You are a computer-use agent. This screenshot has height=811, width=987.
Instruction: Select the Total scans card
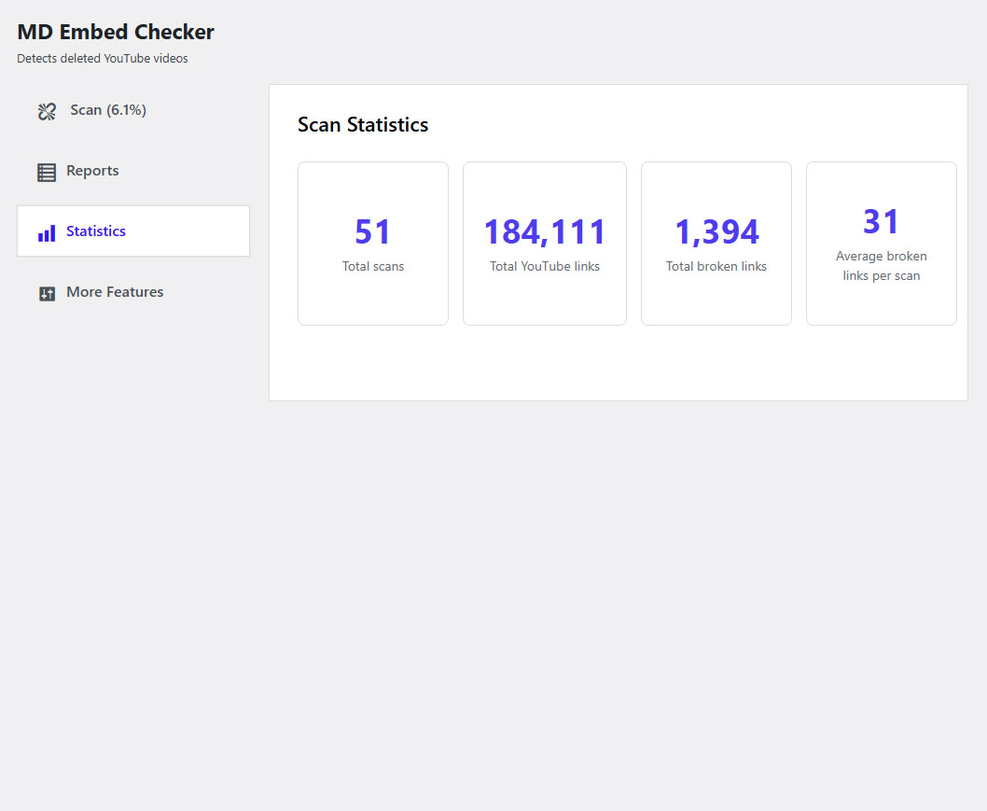372,244
